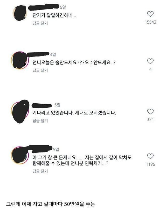This screenshot has width=166, height=217.
Task: Reply to '단가가 달달하긴하네' via 답글 달기
Action: tap(40, 23)
